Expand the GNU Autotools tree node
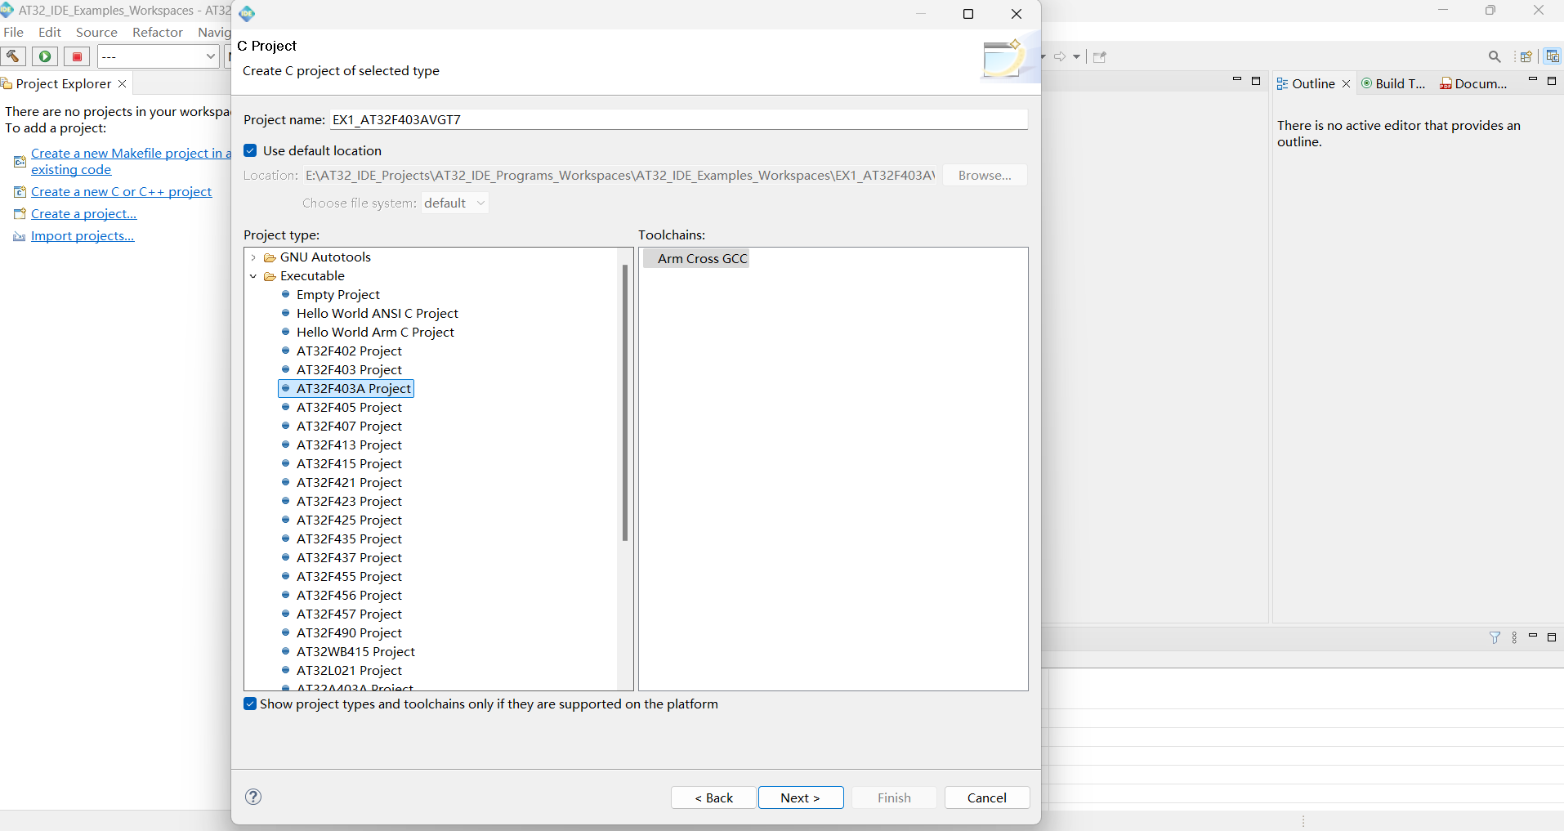This screenshot has height=831, width=1564. click(x=253, y=257)
